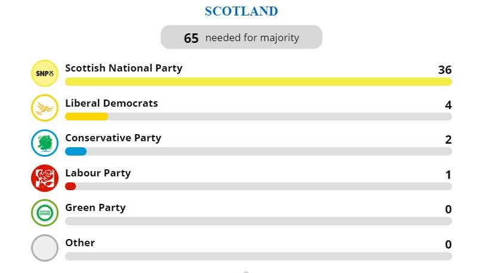Viewport: 495px width, 273px height.
Task: Click the Labour Party rose logo
Action: (x=45, y=178)
